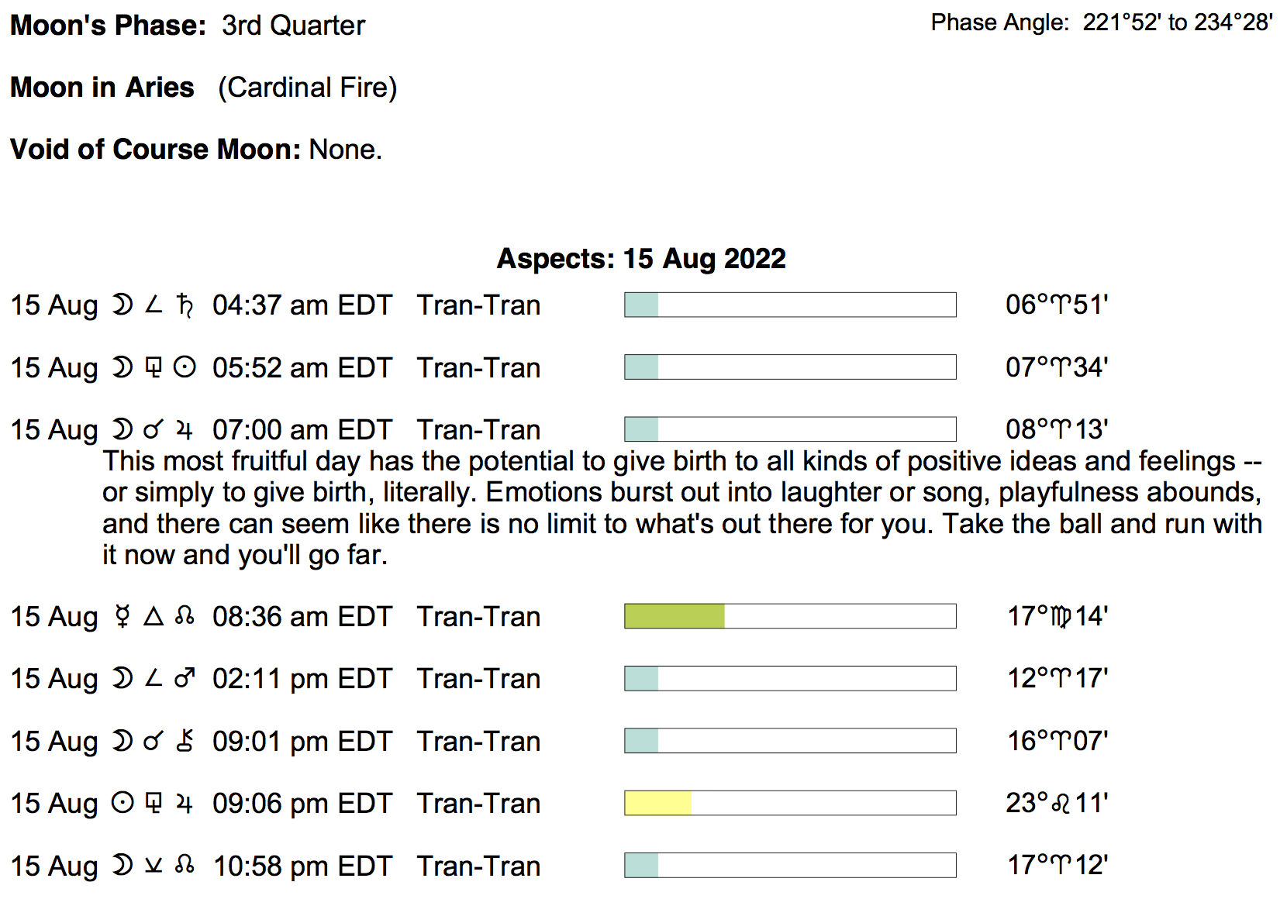Click the Sun glyph in the 05:52 am row
The height and width of the screenshot is (899, 1287).
tap(185, 367)
